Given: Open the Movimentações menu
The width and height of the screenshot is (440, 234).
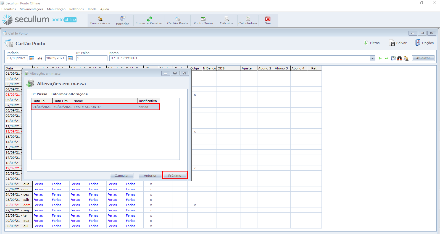Looking at the screenshot, I should [x=31, y=9].
